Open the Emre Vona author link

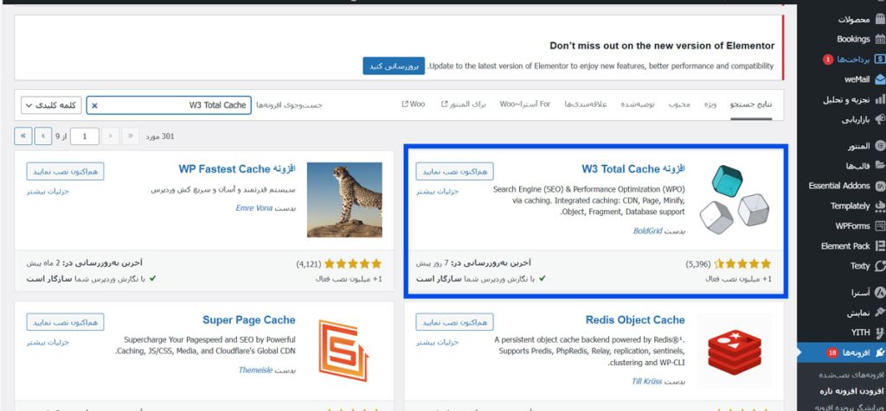tap(254, 208)
